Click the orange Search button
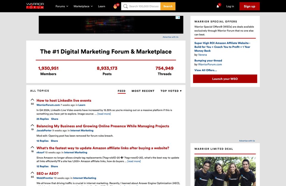The width and height of the screenshot is (286, 186). [x=168, y=6]
